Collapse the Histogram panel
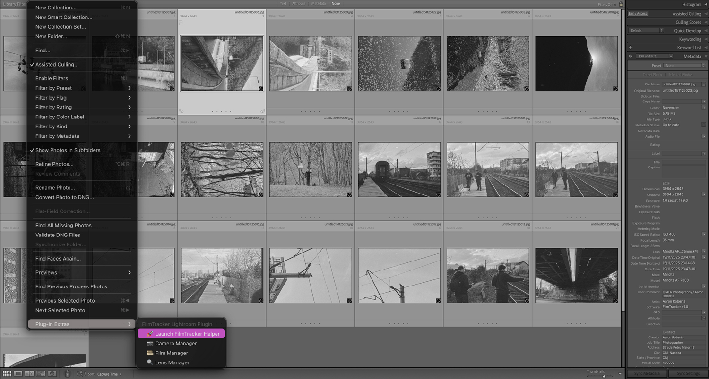This screenshot has width=709, height=379. [705, 4]
